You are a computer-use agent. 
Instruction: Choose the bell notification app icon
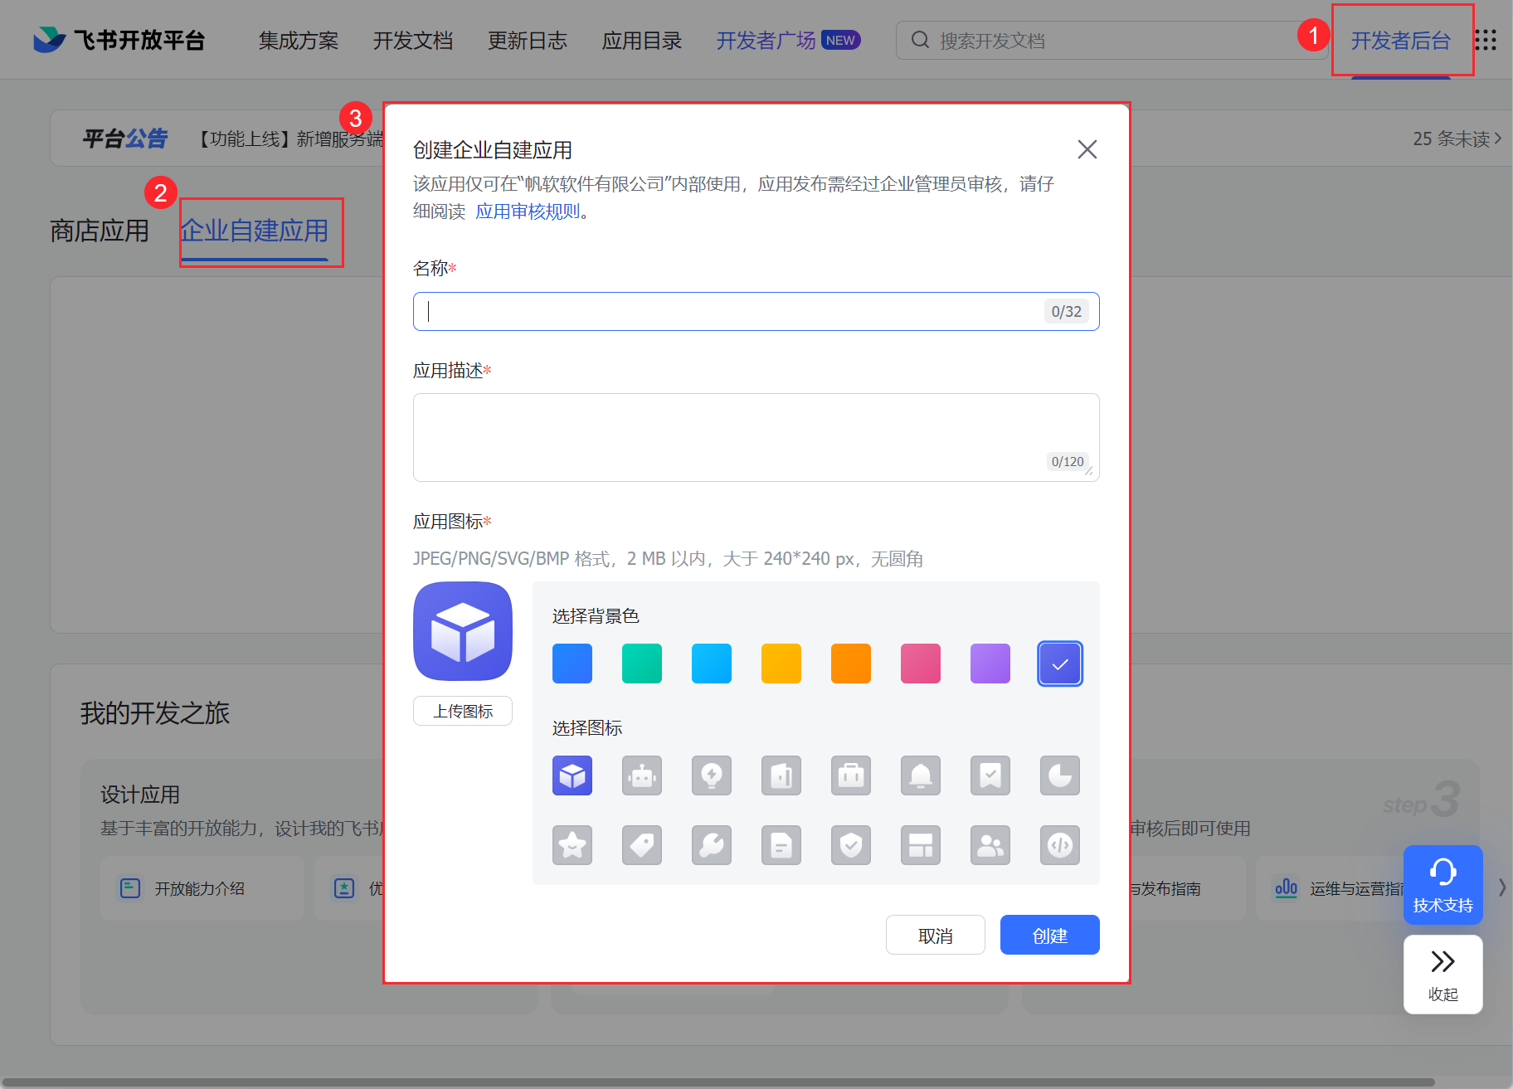coord(921,775)
